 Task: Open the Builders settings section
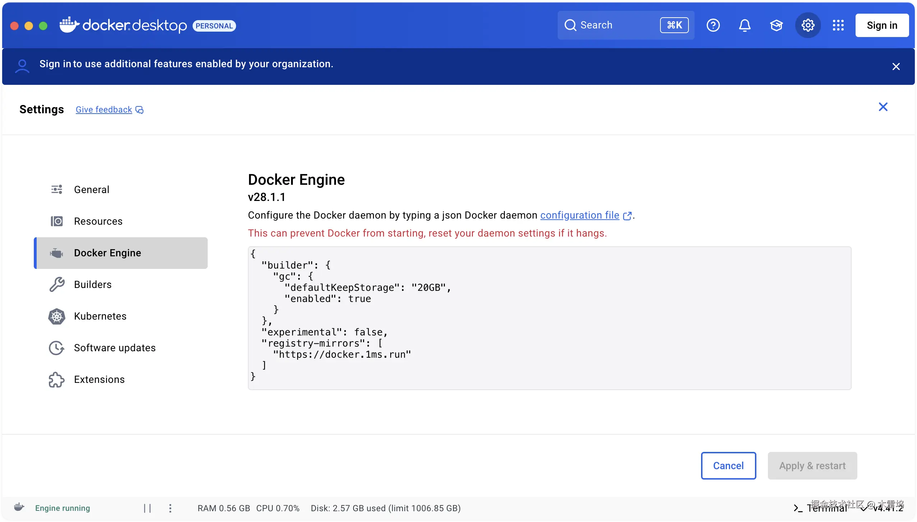tap(93, 284)
